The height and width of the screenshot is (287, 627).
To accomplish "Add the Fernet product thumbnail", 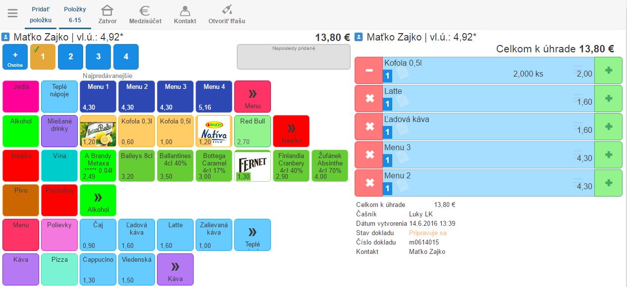I will 253,166.
